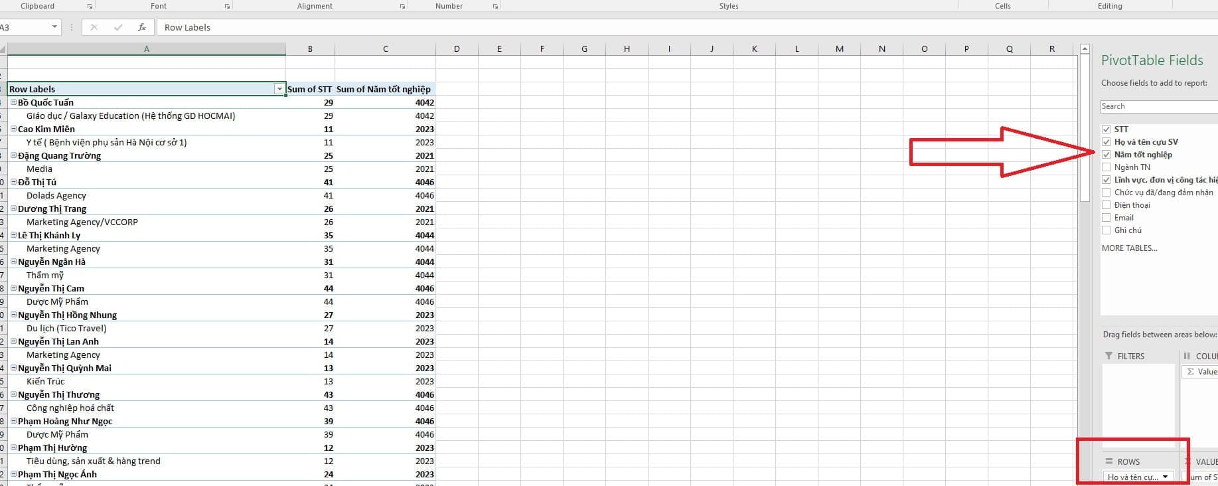The height and width of the screenshot is (486, 1218).
Task: Select the Dolads Agency cell
Action: coord(147,195)
